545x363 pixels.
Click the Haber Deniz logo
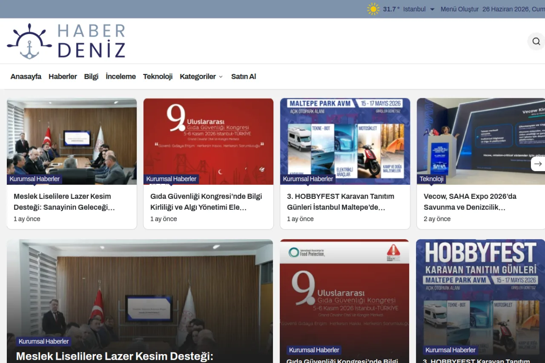[66, 41]
